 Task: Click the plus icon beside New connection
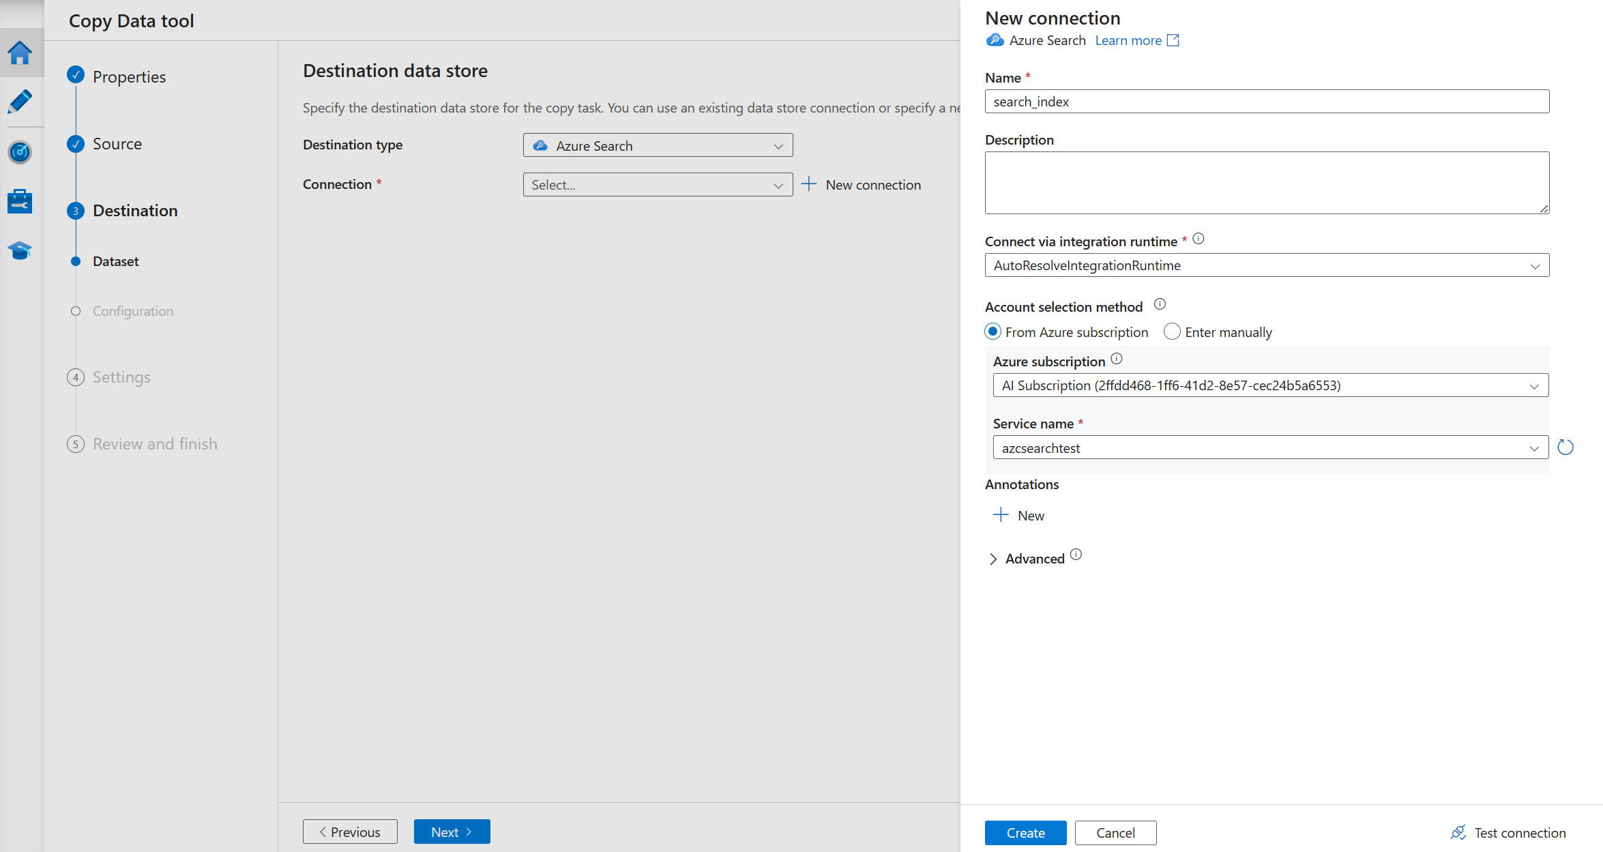(809, 184)
